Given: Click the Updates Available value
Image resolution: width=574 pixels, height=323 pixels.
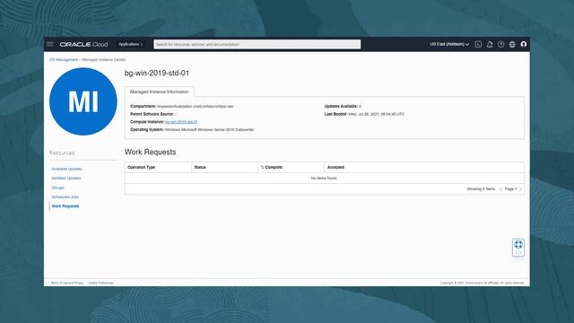Looking at the screenshot, I should tap(360, 106).
